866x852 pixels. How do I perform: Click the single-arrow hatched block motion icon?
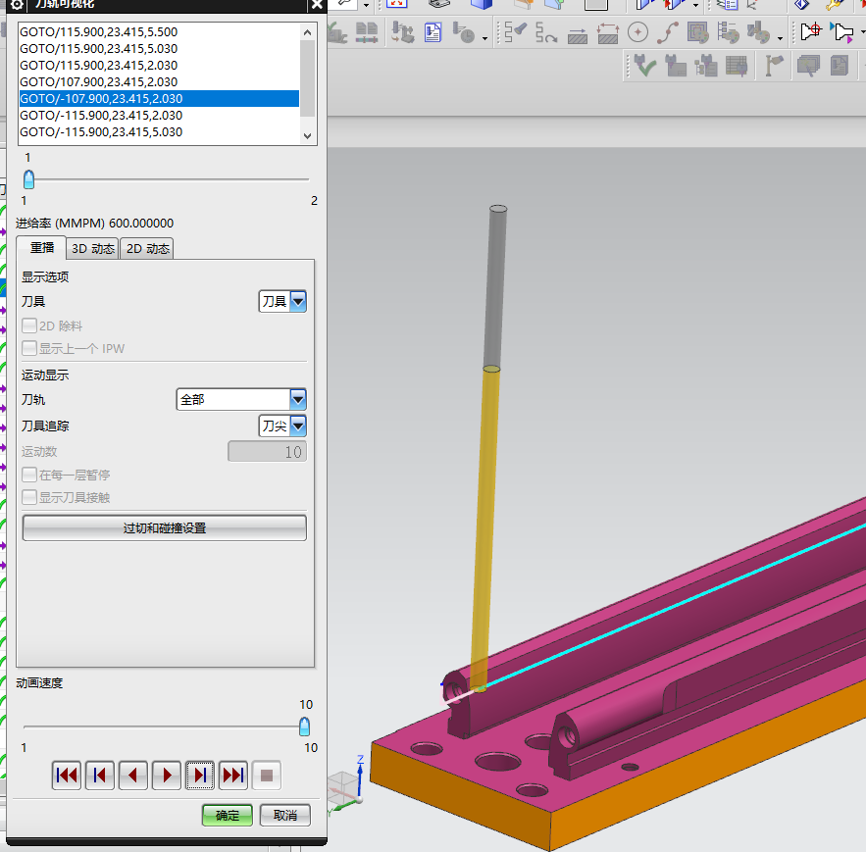tap(578, 34)
